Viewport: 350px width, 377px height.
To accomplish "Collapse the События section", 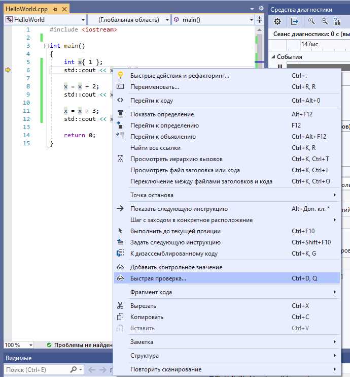I will (x=273, y=57).
